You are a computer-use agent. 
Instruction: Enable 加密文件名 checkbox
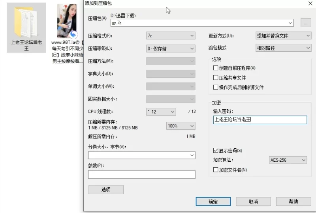click(x=215, y=170)
